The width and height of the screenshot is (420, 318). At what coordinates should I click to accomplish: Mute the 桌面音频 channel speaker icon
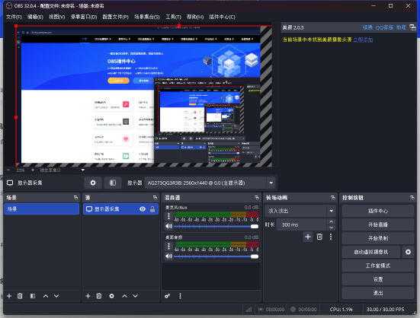click(168, 256)
